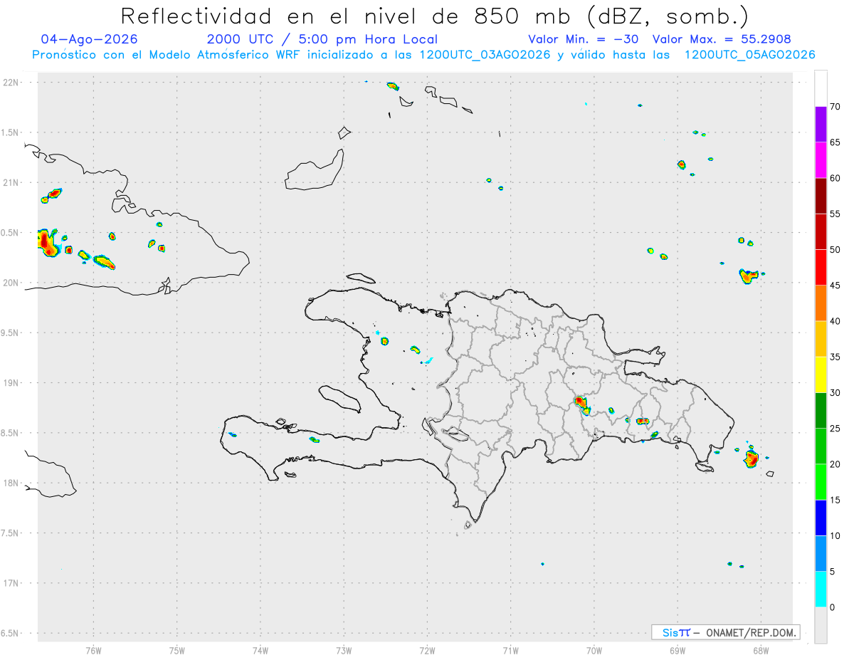Click the "17N" latitude label
This screenshot has width=854, height=660.
pos(12,583)
